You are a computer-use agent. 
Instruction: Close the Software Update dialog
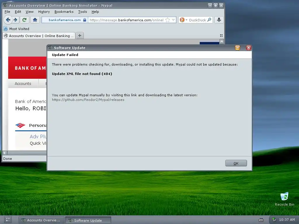pyautogui.click(x=248, y=48)
